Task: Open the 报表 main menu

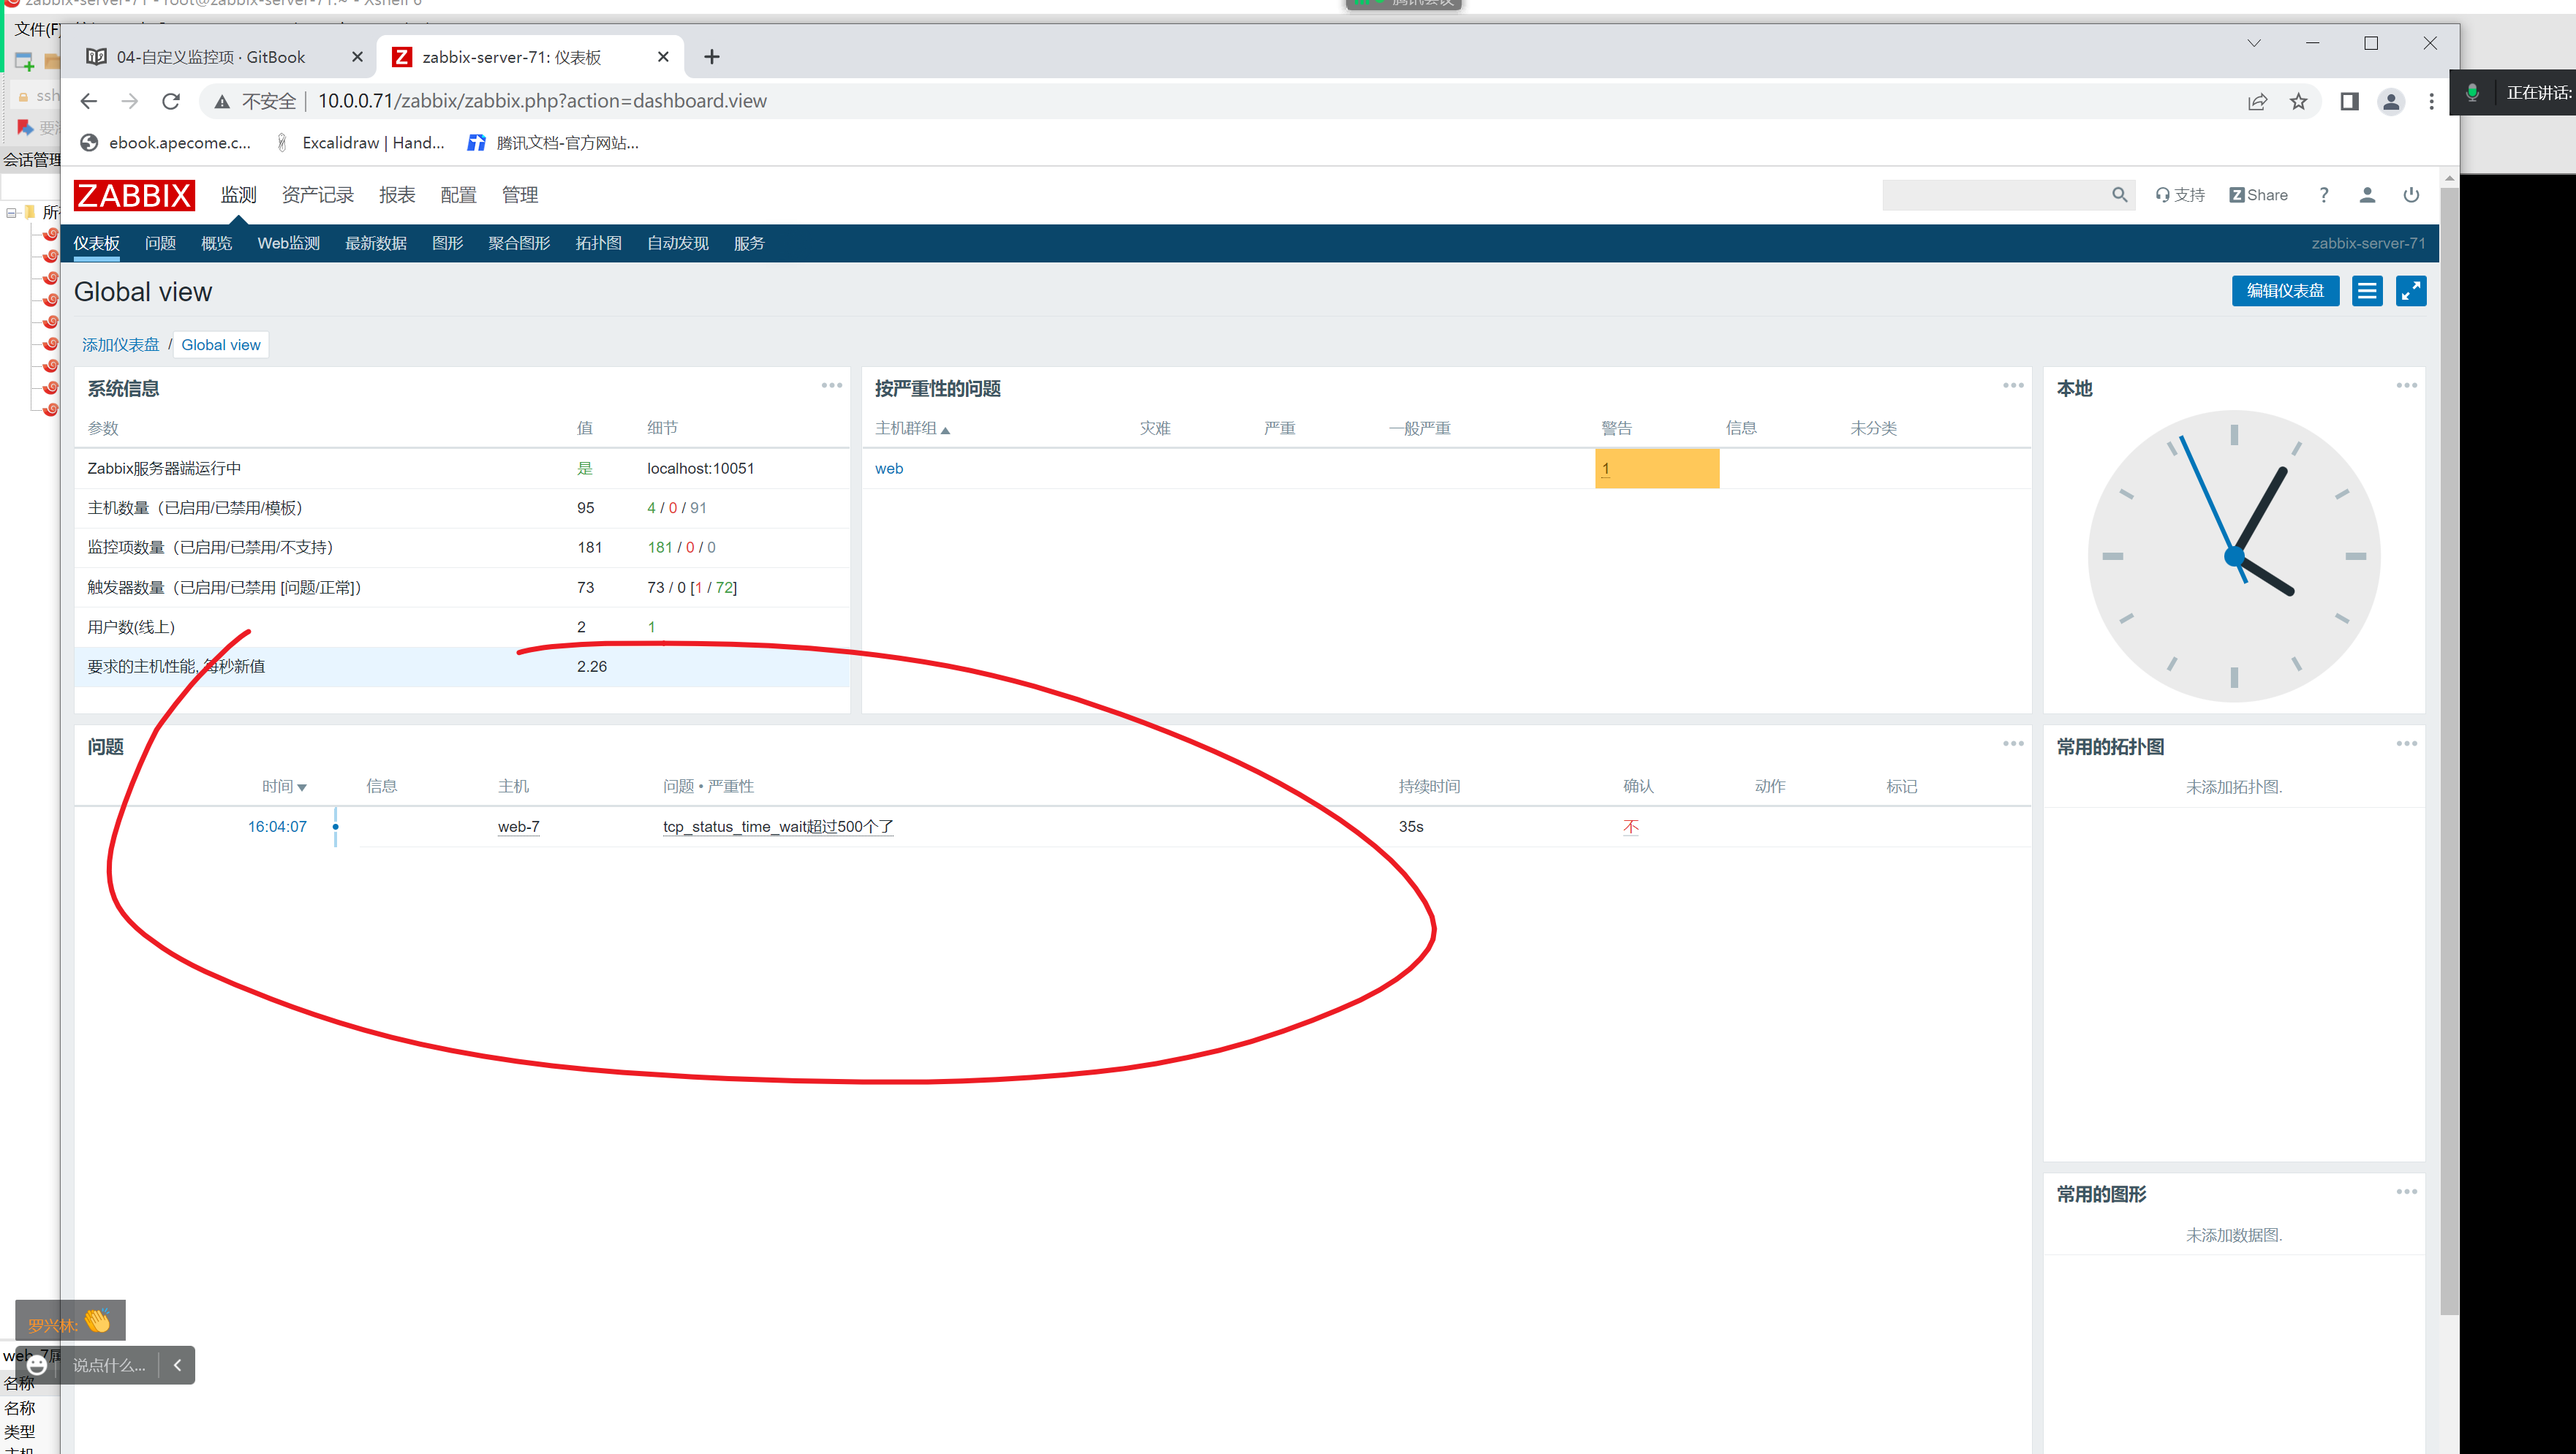Action: pyautogui.click(x=396, y=195)
